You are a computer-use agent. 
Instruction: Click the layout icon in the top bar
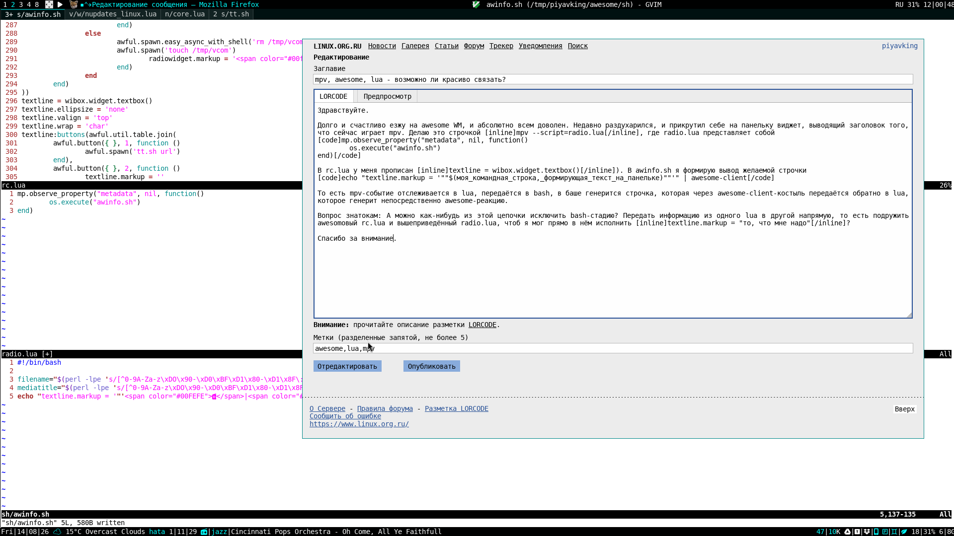(49, 4)
